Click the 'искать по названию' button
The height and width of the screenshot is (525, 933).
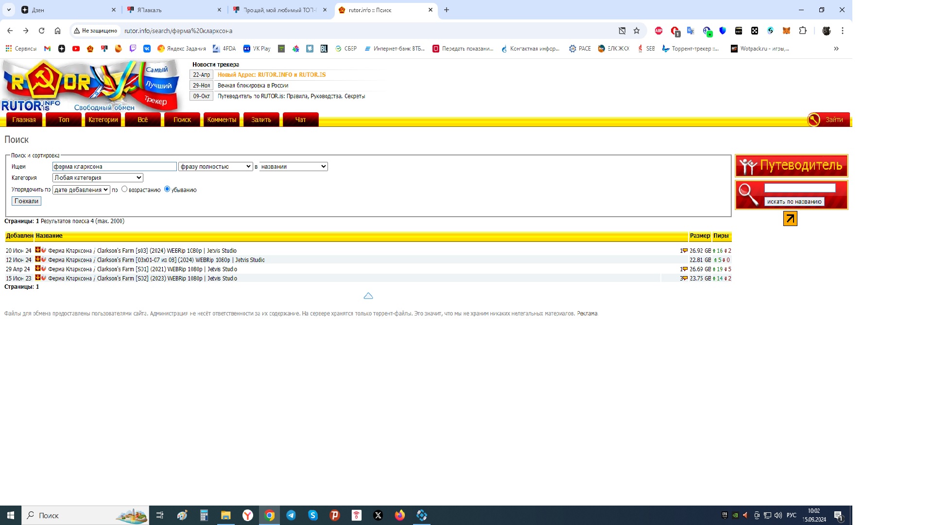[794, 202]
